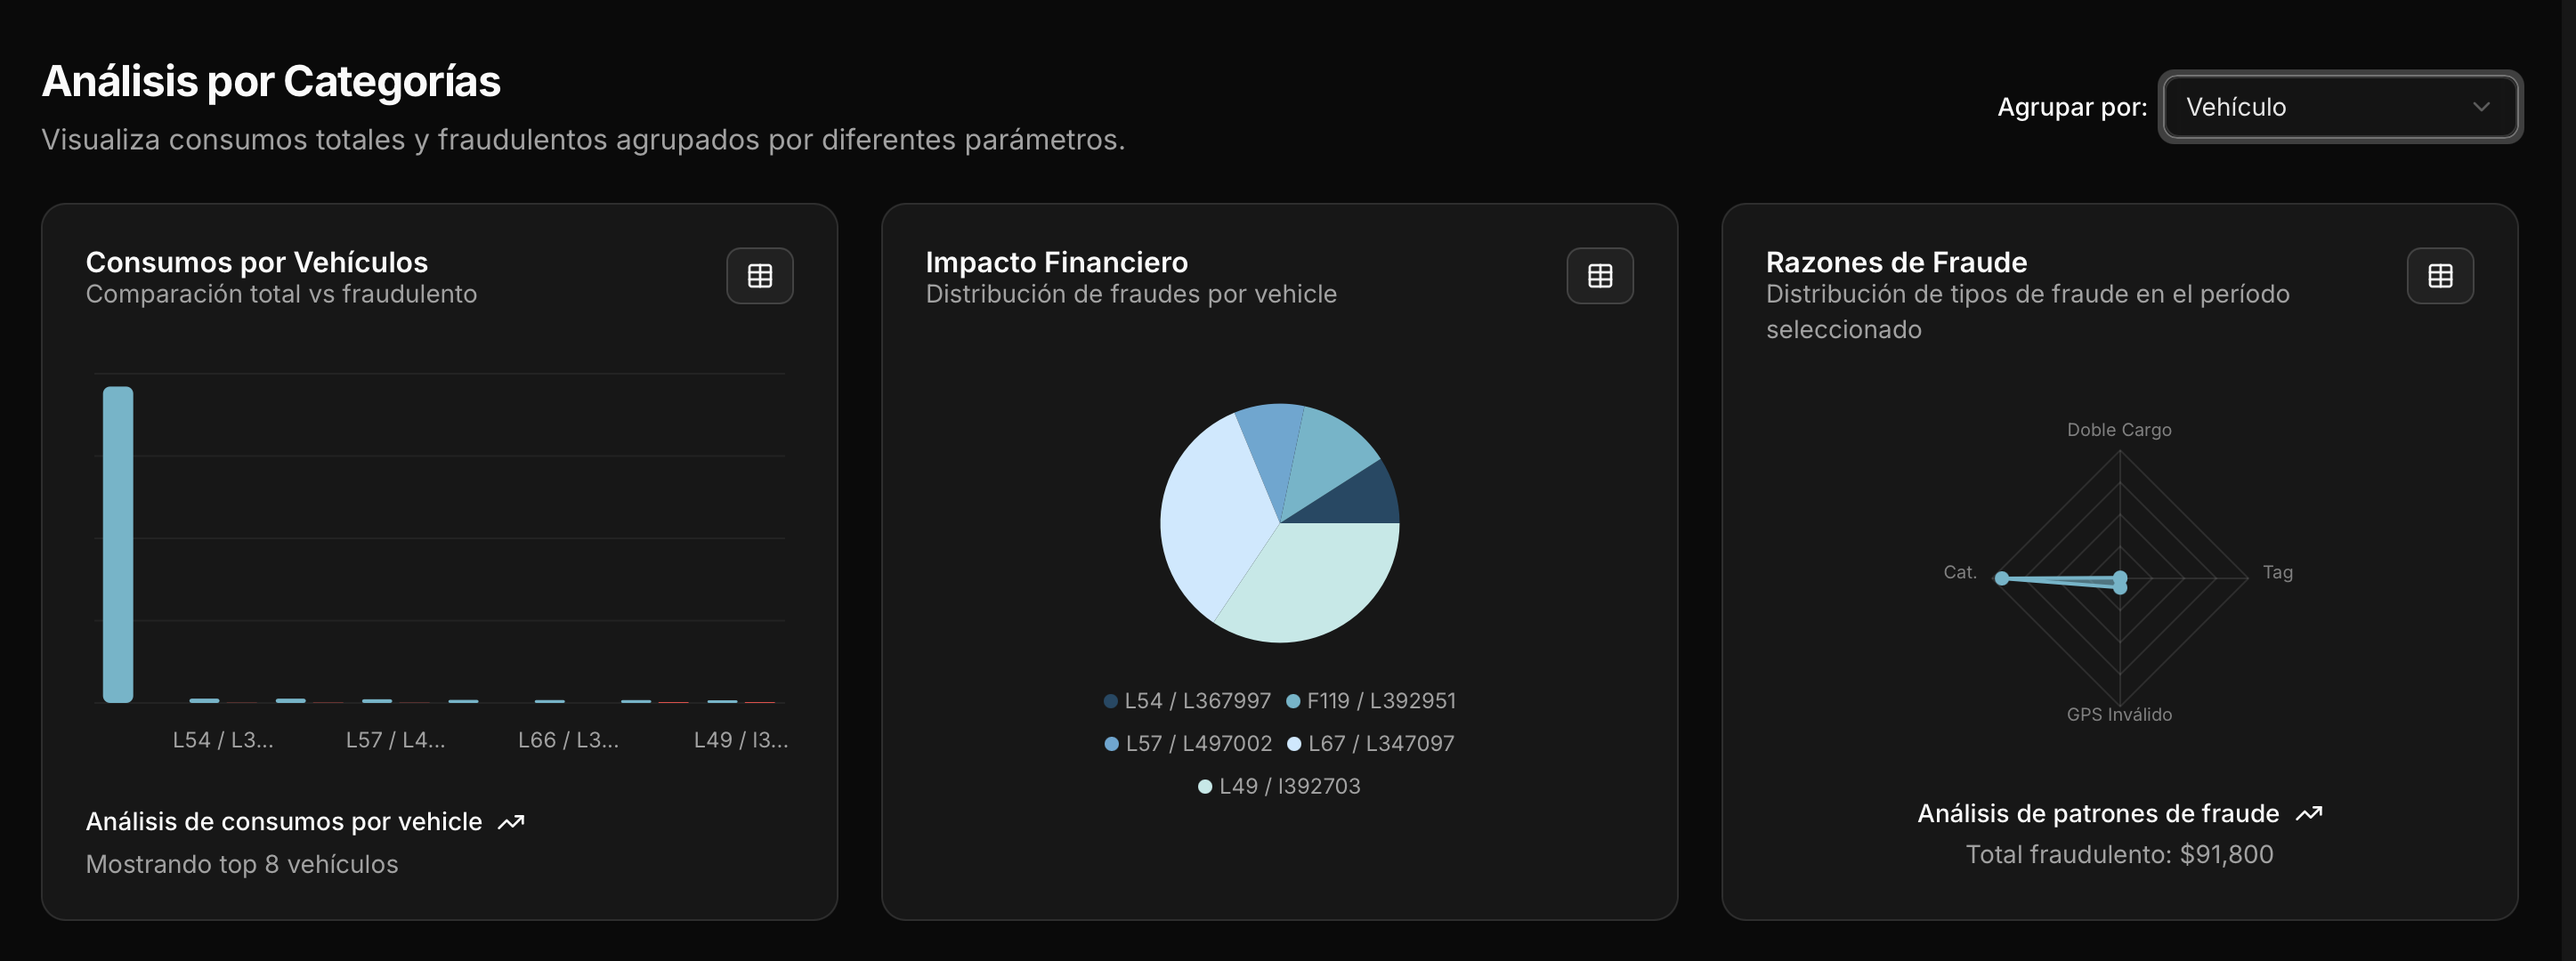Open table view for Consumos por Vehículos
The width and height of the screenshot is (2576, 961).
point(759,275)
